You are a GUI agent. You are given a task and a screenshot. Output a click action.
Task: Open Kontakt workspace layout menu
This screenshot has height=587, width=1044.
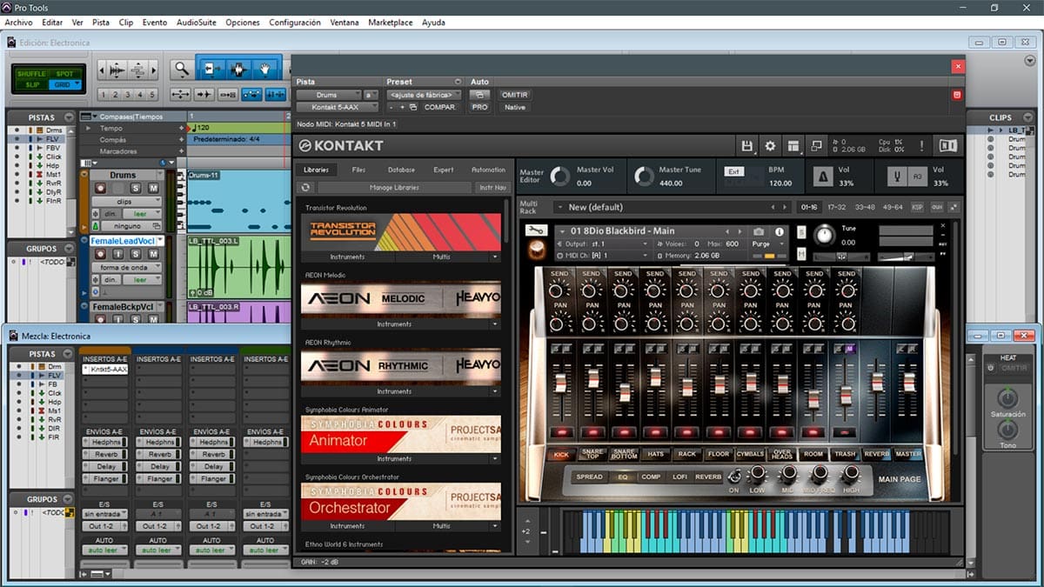click(793, 145)
